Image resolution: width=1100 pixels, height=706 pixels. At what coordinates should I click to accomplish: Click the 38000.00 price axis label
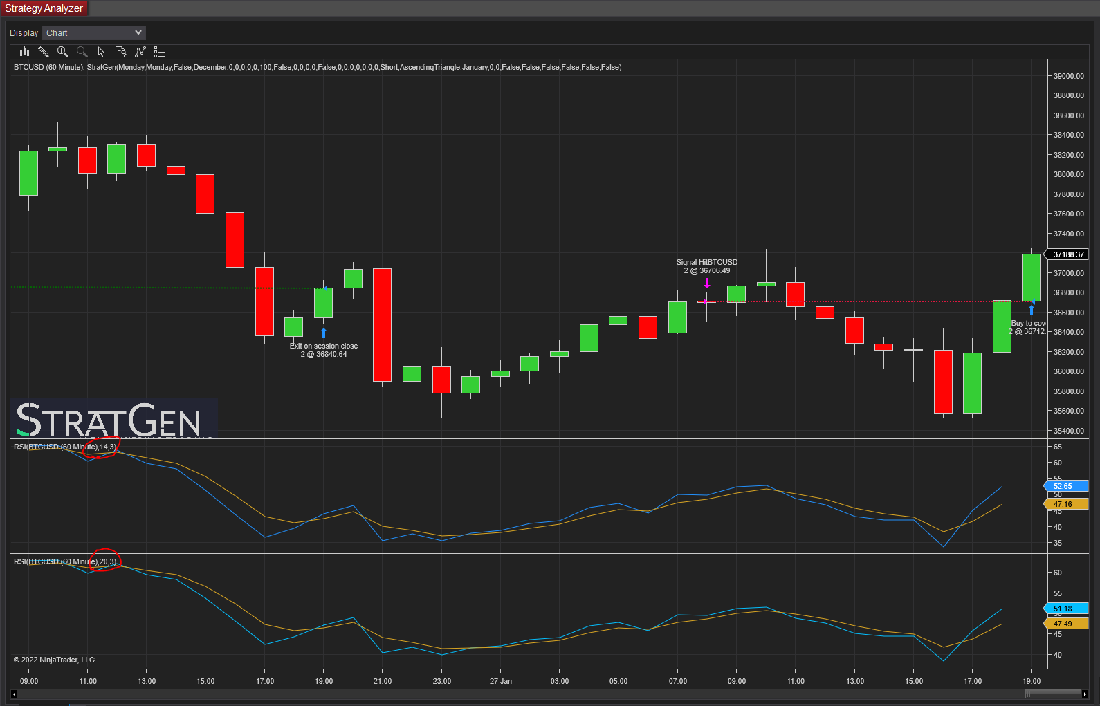click(1069, 174)
